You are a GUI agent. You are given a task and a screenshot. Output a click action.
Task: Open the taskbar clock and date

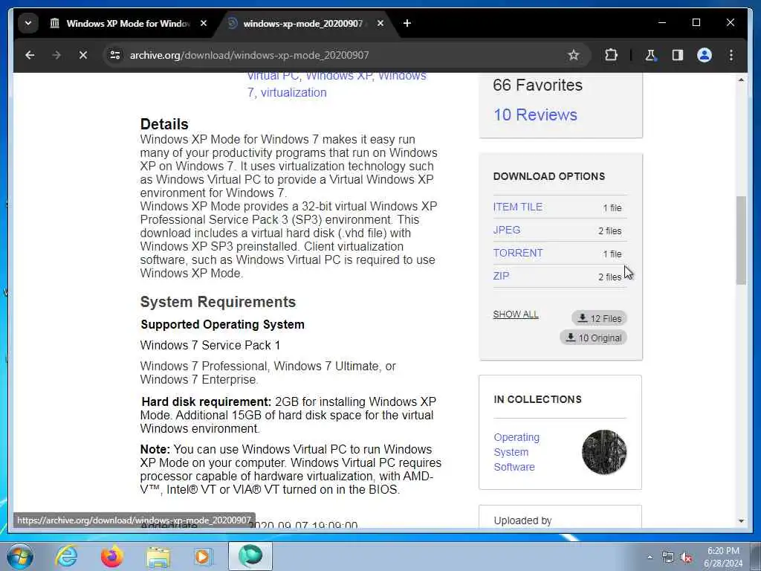click(723, 557)
